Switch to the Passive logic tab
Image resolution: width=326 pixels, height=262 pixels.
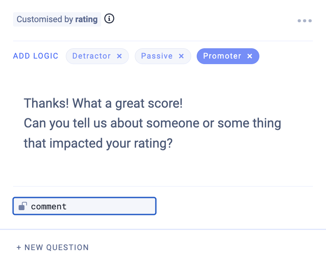(x=157, y=56)
